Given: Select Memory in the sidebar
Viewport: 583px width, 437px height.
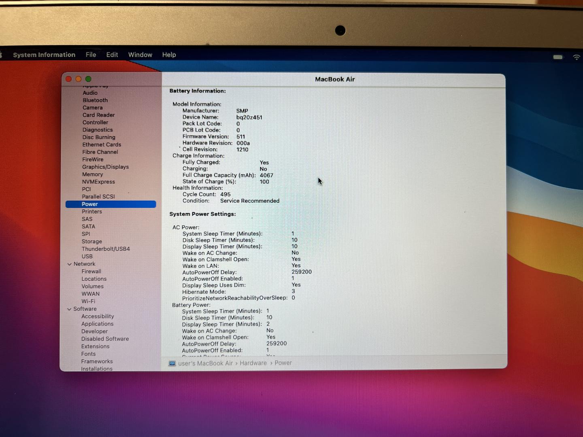Looking at the screenshot, I should coord(92,174).
